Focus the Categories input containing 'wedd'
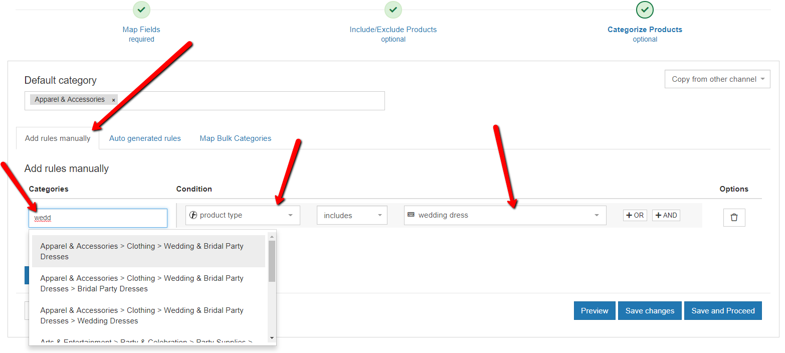Screen dimensions: 785x353 (98, 218)
